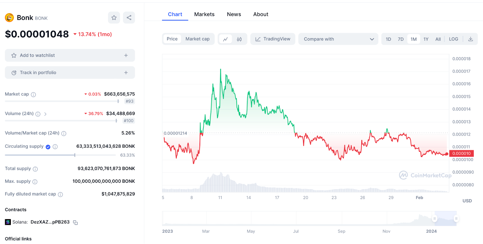The height and width of the screenshot is (244, 483).
Task: Click the Contracts heading
Action: 16,210
